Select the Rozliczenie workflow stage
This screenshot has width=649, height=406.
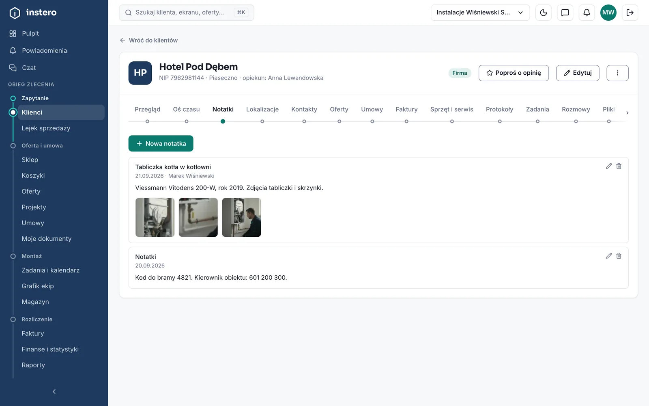click(37, 320)
